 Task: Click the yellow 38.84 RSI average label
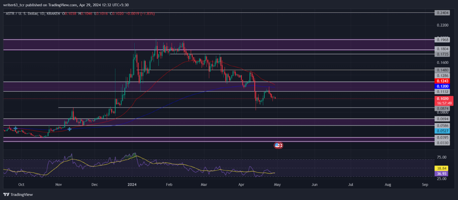[x=441, y=168]
